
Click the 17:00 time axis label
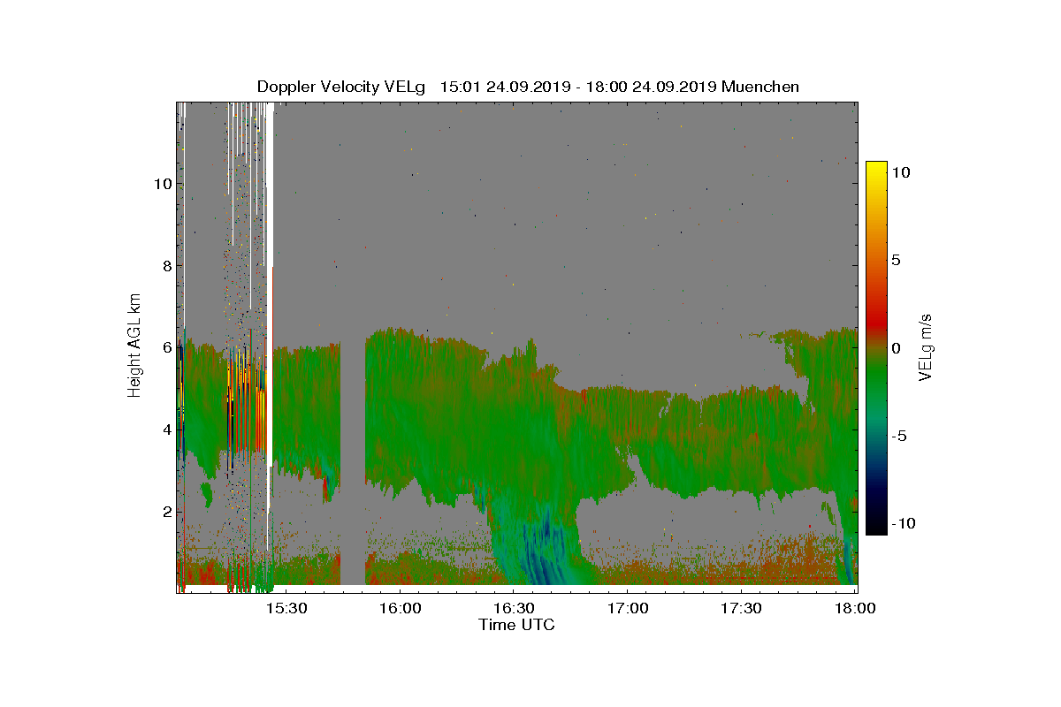point(628,608)
